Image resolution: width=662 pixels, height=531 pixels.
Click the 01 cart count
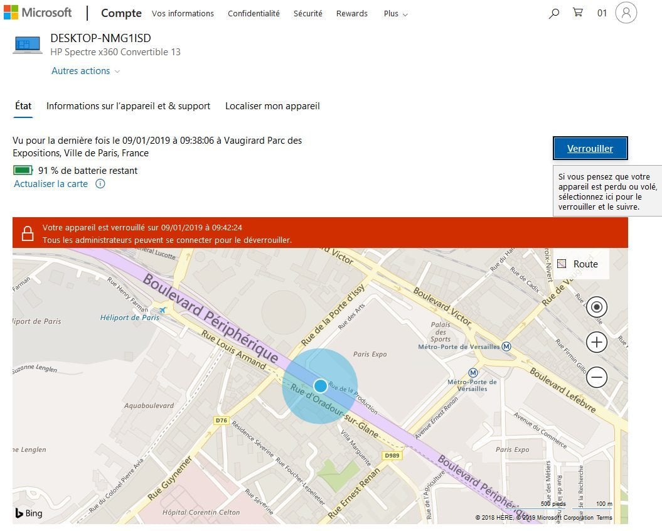tap(602, 13)
